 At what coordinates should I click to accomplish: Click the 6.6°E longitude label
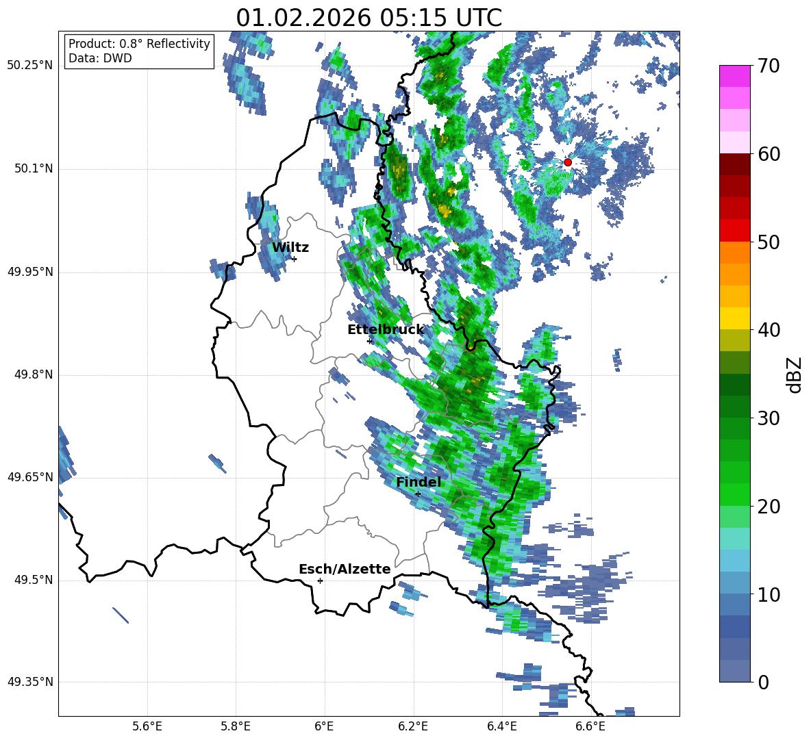pos(590,727)
